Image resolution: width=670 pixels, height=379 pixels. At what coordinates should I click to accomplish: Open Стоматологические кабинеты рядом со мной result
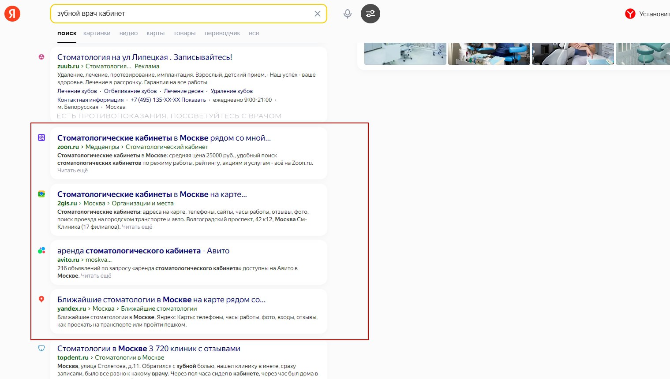pos(164,138)
